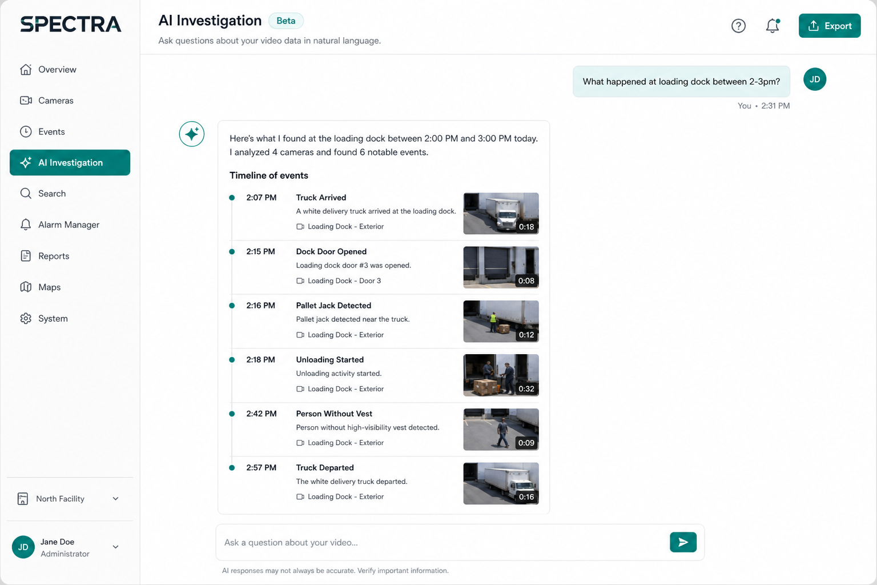
Task: Click the Search magnifier icon in sidebar
Action: click(x=26, y=194)
